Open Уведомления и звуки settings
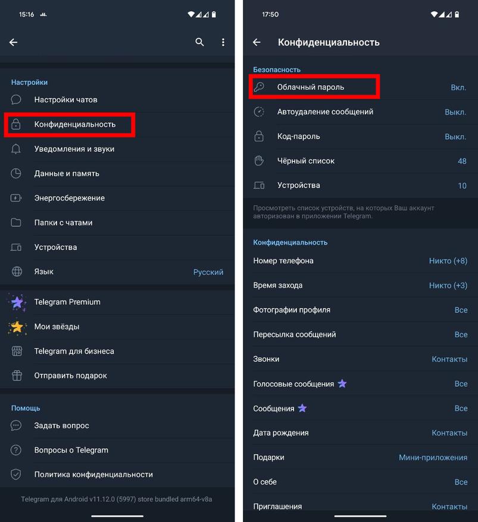The height and width of the screenshot is (522, 478). [74, 149]
